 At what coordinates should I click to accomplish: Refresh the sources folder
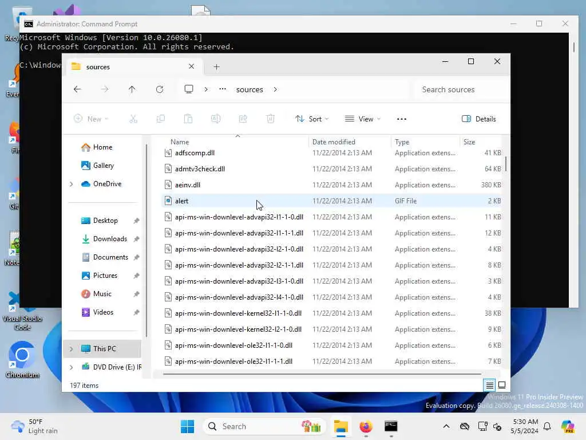pyautogui.click(x=160, y=89)
